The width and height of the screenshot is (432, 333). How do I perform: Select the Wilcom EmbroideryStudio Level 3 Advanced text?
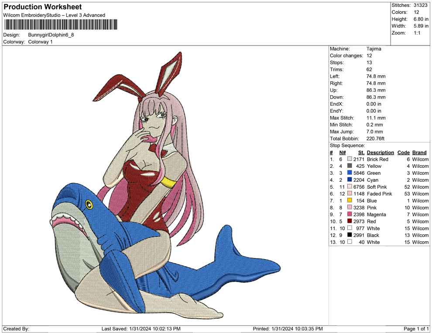click(54, 15)
